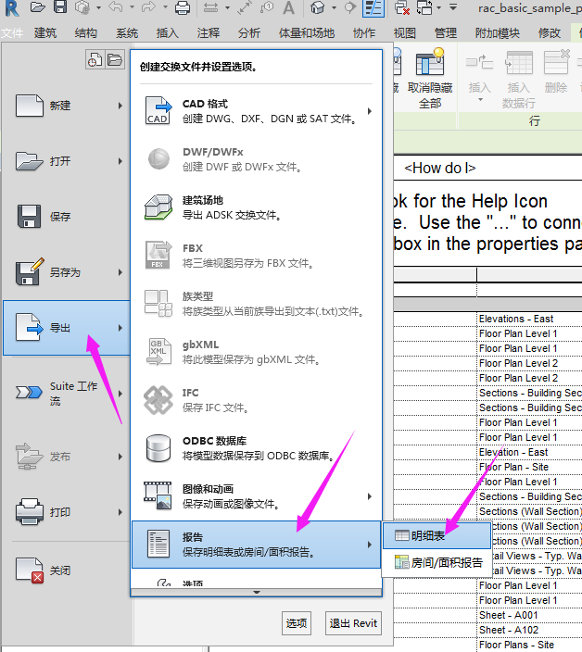The height and width of the screenshot is (652, 582).
Task: Show the open documents list icon
Action: pos(114,60)
